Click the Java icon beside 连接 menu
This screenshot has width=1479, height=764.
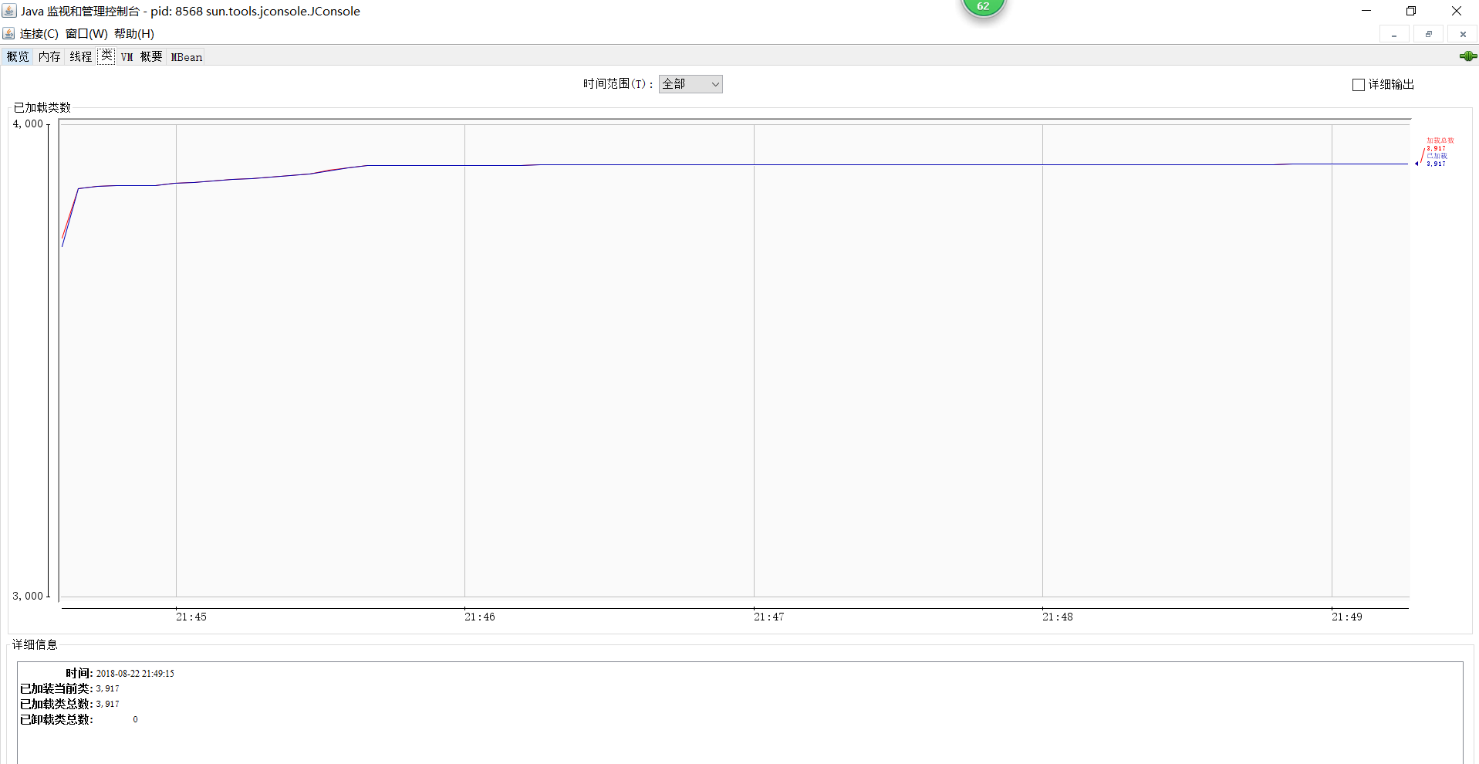point(8,34)
